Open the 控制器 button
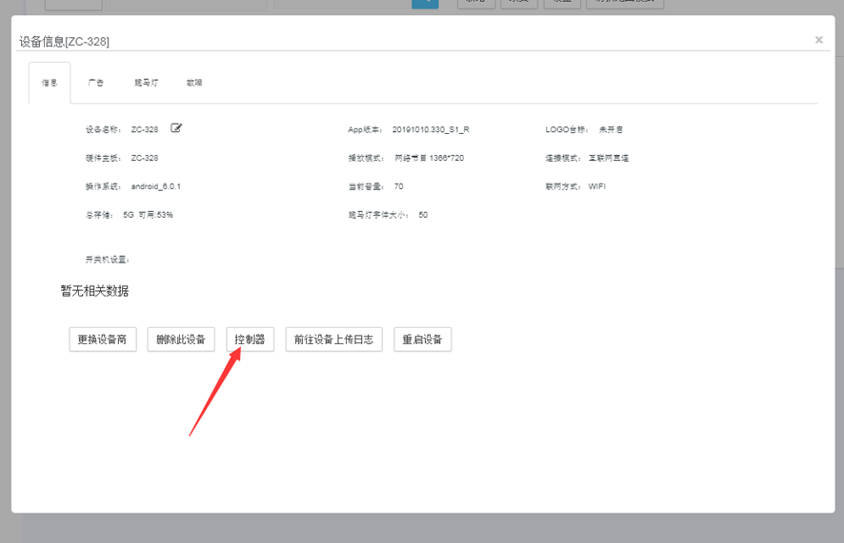 [250, 339]
